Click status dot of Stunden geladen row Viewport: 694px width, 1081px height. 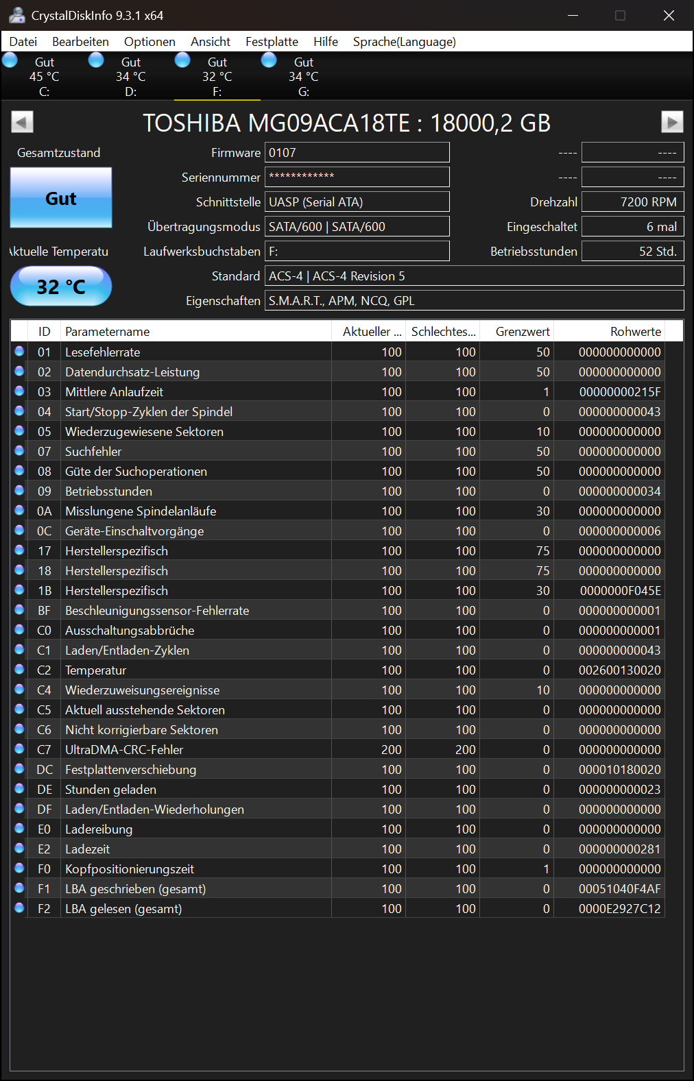tap(19, 788)
